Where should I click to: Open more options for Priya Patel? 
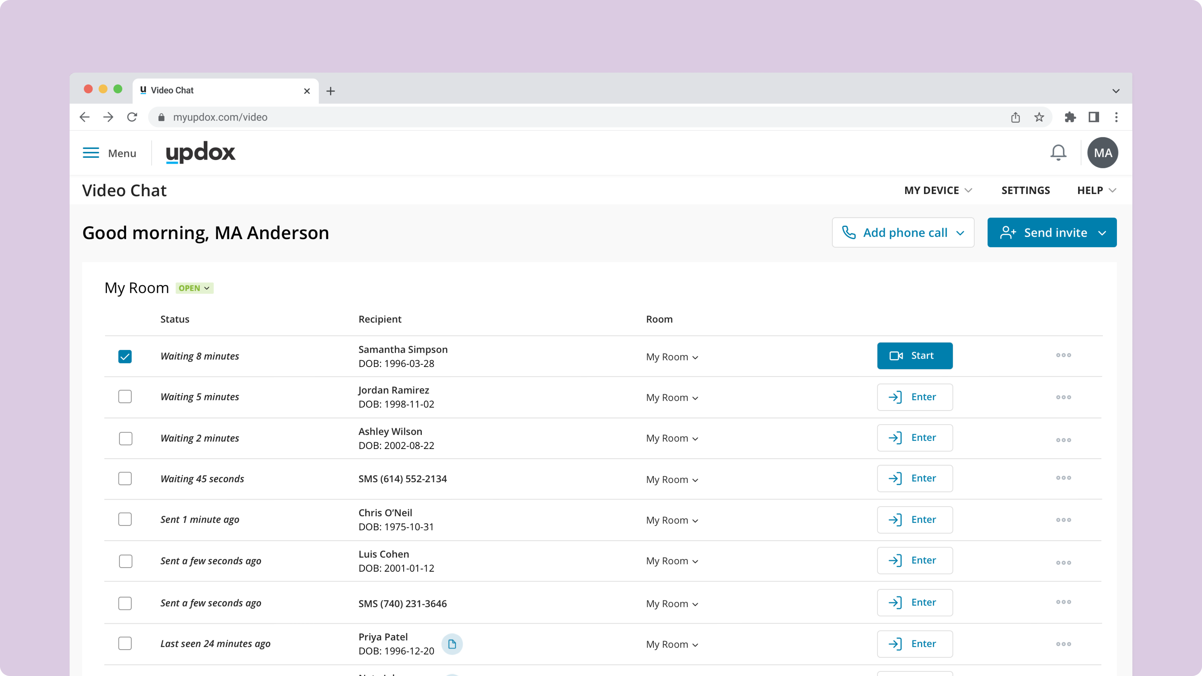(x=1064, y=644)
